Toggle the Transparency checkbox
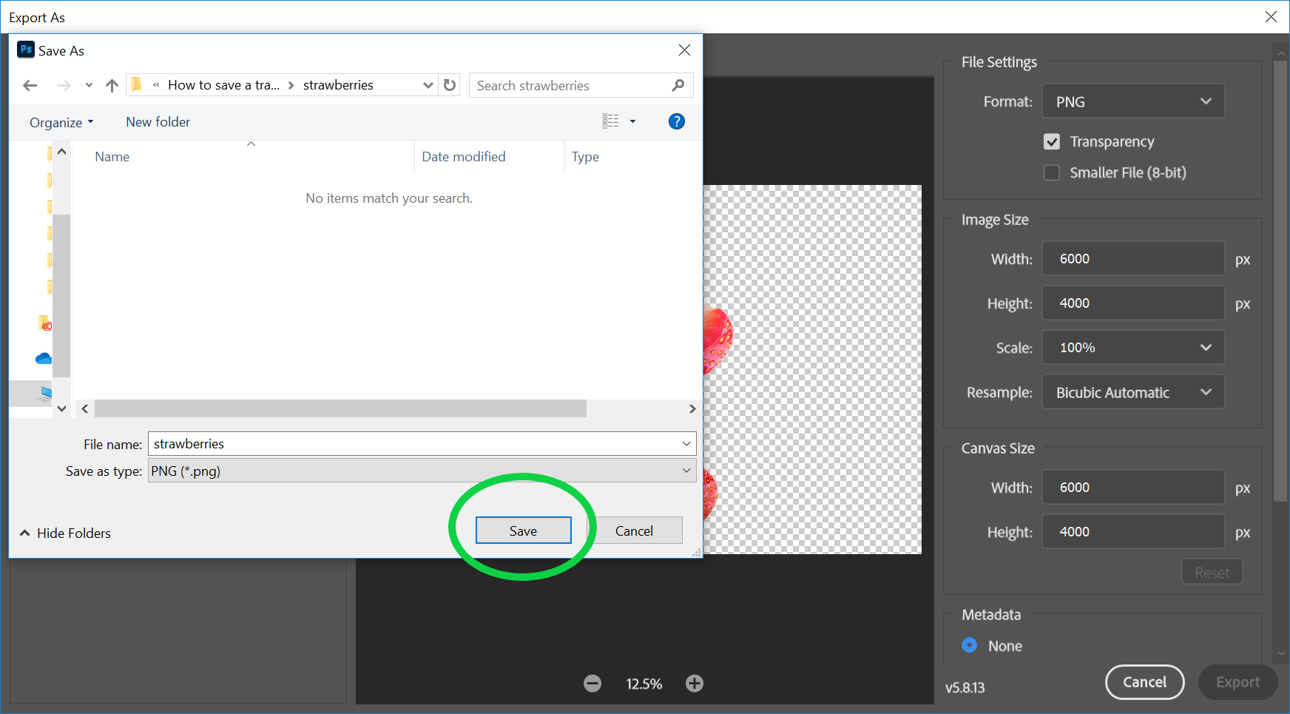The height and width of the screenshot is (714, 1290). (x=1052, y=141)
